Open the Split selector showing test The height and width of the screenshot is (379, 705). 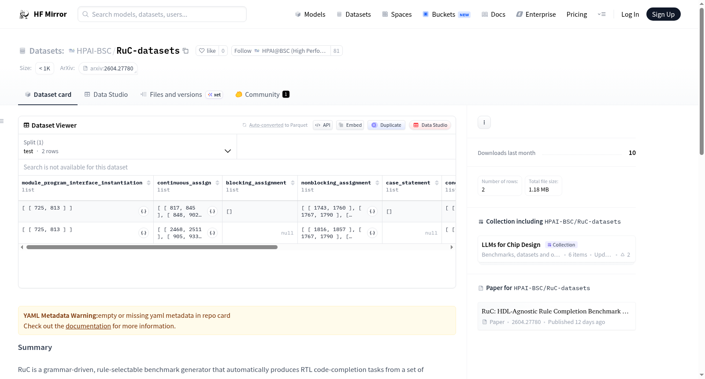[127, 147]
